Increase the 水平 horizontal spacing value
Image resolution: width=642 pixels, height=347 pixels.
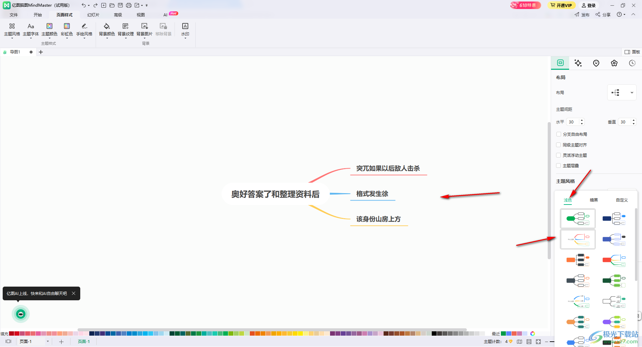pyautogui.click(x=582, y=120)
